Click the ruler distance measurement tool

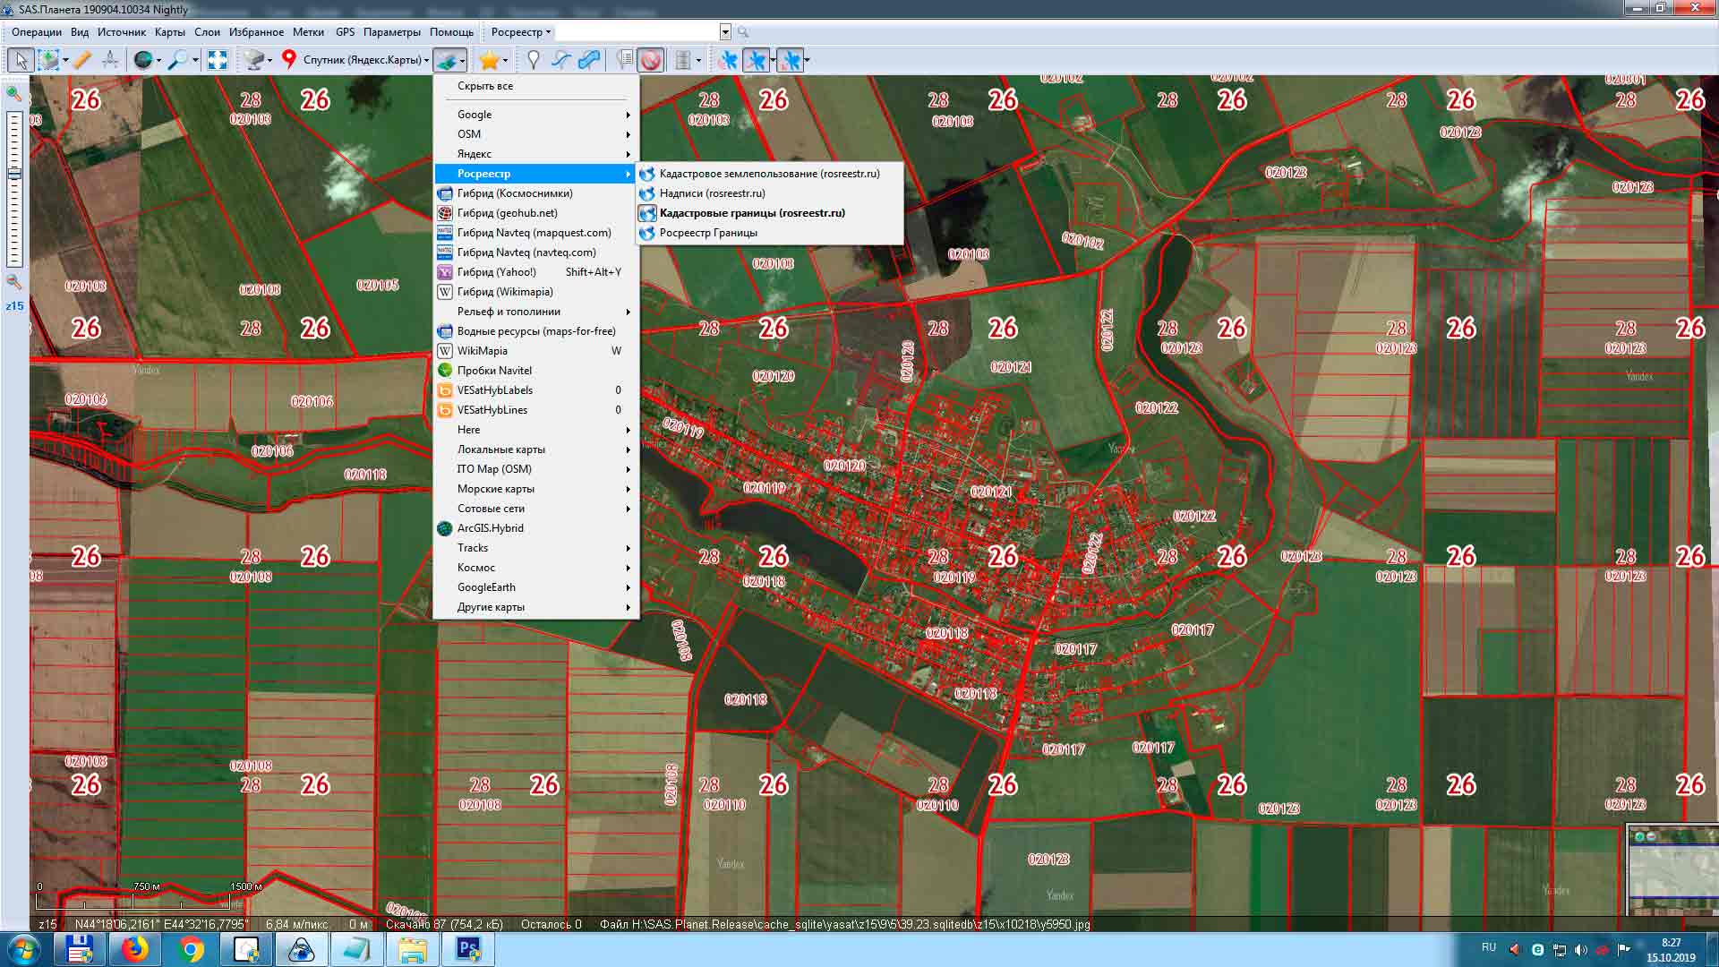81,60
